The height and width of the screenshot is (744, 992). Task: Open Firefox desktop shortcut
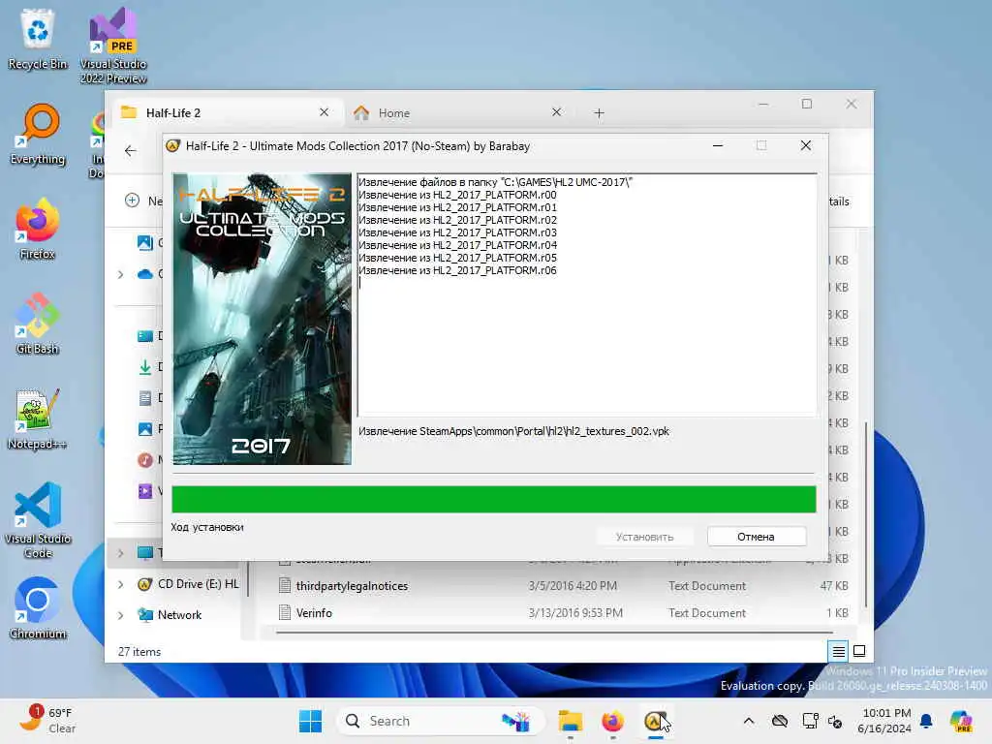pyautogui.click(x=38, y=229)
